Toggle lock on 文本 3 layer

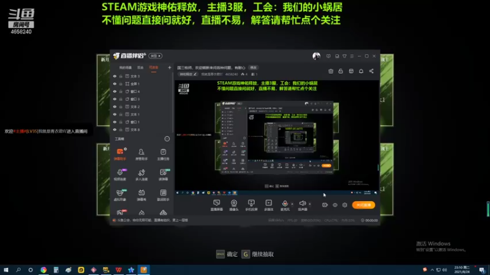coord(121,76)
